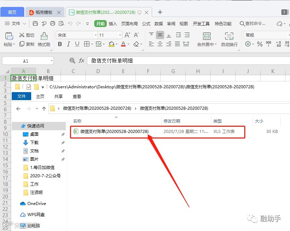Open the 开发工具 ribbon tab
290x231 pixels.
[201, 24]
